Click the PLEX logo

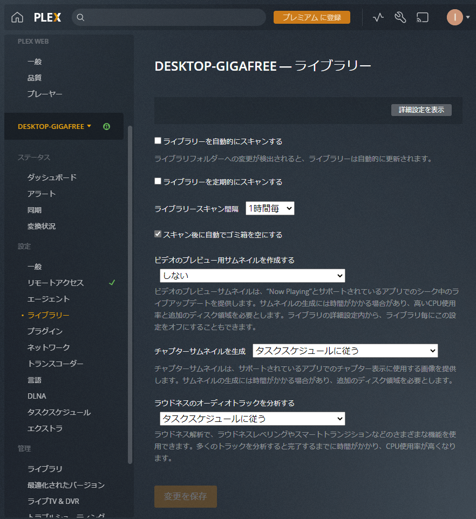click(47, 18)
